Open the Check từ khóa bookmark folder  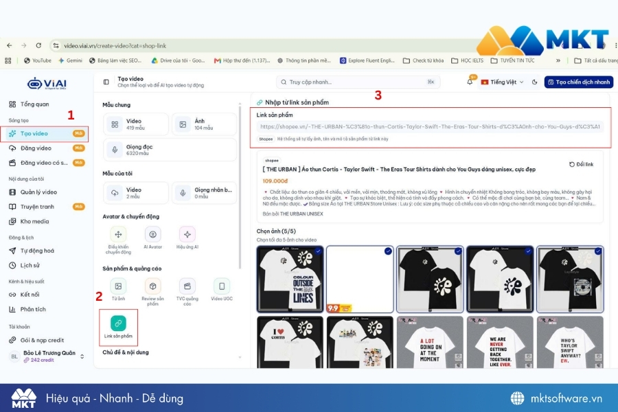point(423,60)
